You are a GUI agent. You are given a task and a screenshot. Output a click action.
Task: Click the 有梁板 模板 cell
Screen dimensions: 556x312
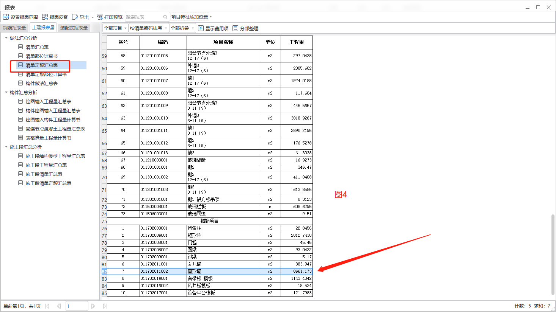(223, 279)
